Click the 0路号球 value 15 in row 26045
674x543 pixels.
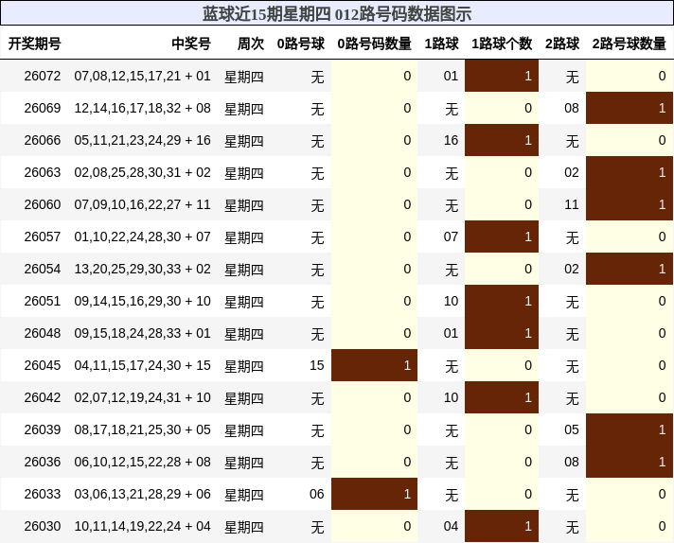point(317,365)
